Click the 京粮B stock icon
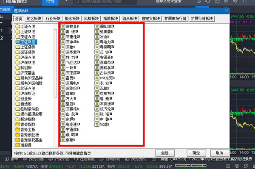This screenshot has height=169, width=255. [63, 140]
